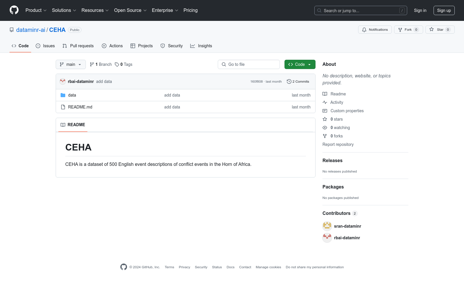Expand the Resources menu
This screenshot has height=290, width=464.
(95, 10)
